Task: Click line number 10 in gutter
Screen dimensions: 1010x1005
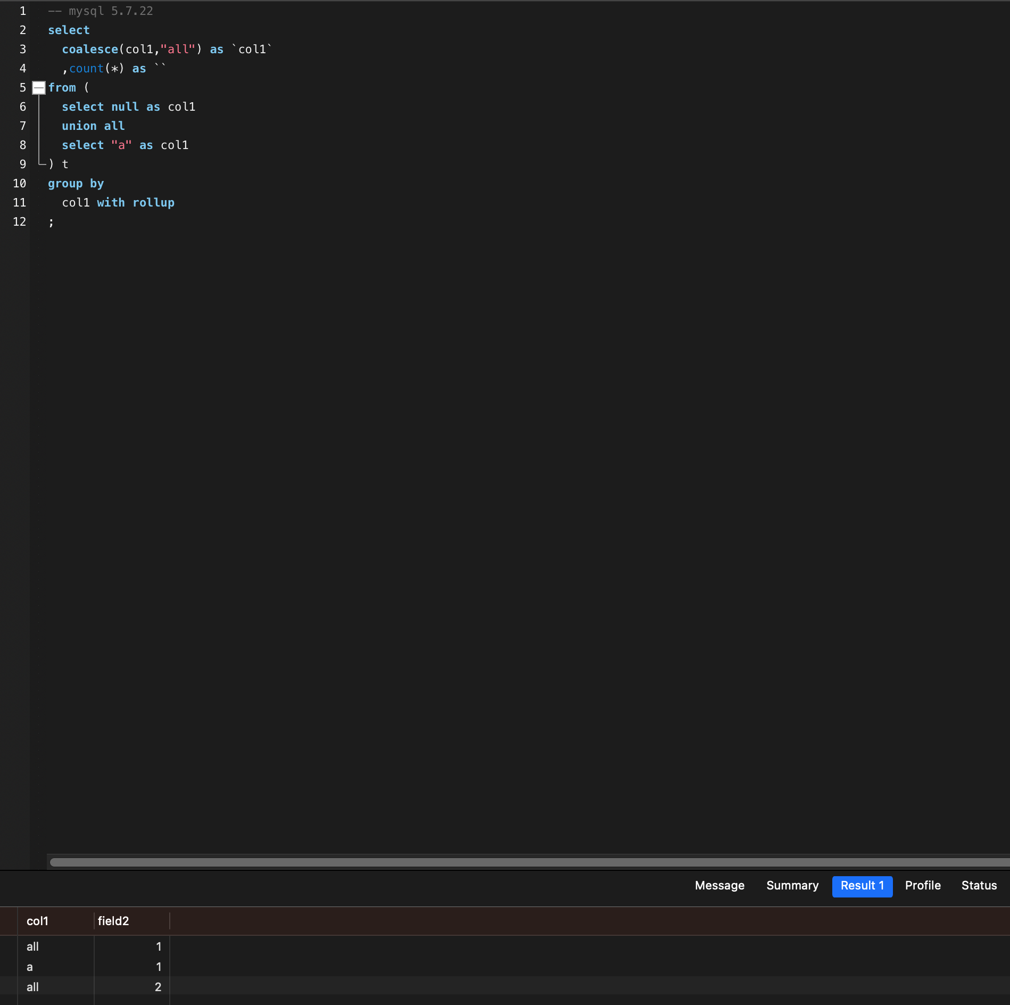Action: click(x=20, y=184)
